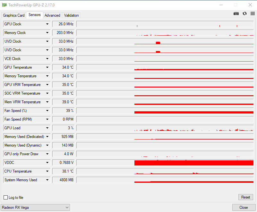The image size is (257, 212).
Task: Select the Sensors tab
Action: pos(35,15)
